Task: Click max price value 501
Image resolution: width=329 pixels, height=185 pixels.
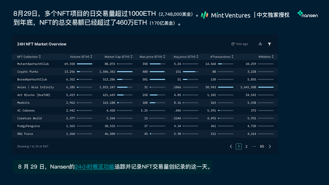Action: tap(145, 79)
